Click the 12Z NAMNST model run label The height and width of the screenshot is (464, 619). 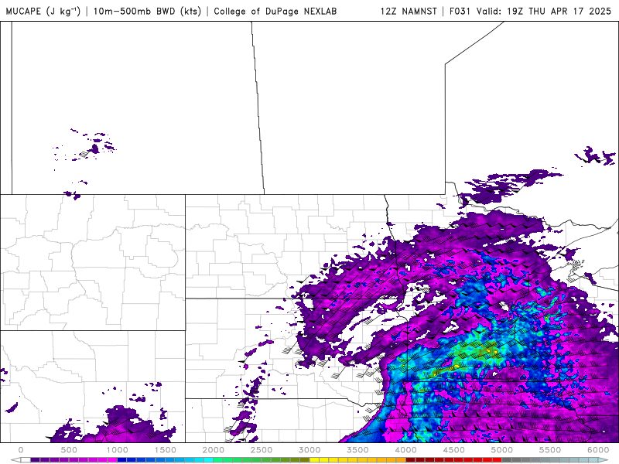point(409,11)
